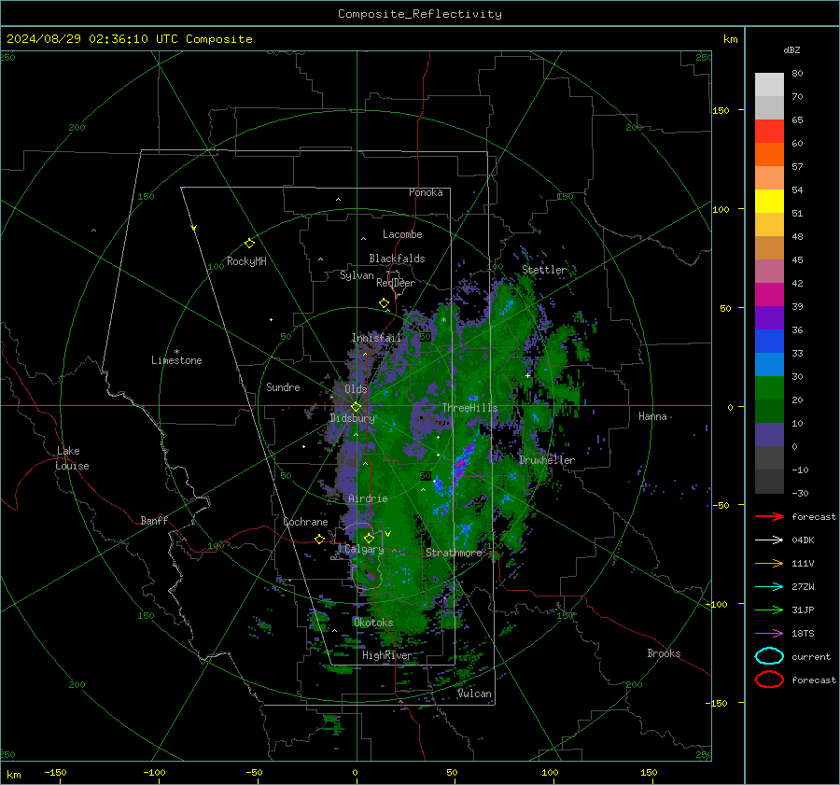
Task: Click the yellow diamond marker above Calgary label
Action: coord(369,538)
